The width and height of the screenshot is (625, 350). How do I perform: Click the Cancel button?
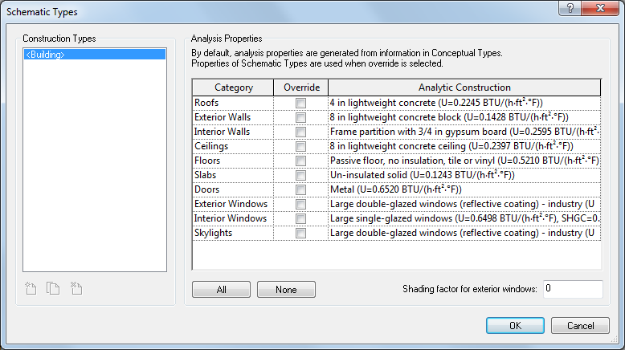[580, 326]
